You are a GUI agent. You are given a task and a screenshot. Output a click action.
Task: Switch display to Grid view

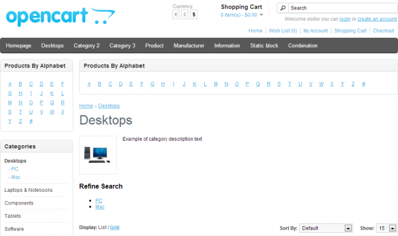coord(114,227)
